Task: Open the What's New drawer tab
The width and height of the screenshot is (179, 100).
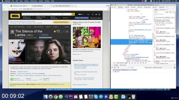Action: coord(123,65)
